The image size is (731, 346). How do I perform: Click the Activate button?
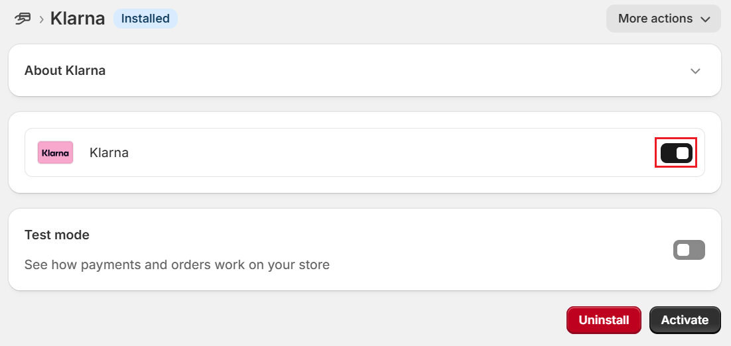point(685,320)
